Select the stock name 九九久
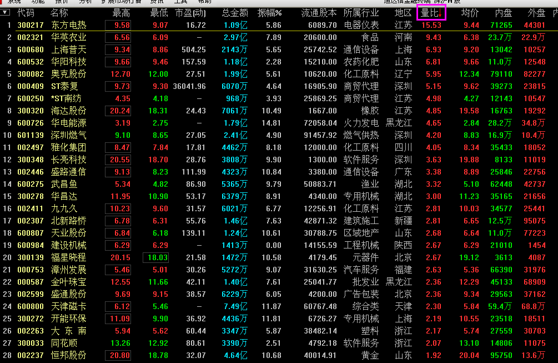Viewport: 558px width, 363px height. pos(64,209)
